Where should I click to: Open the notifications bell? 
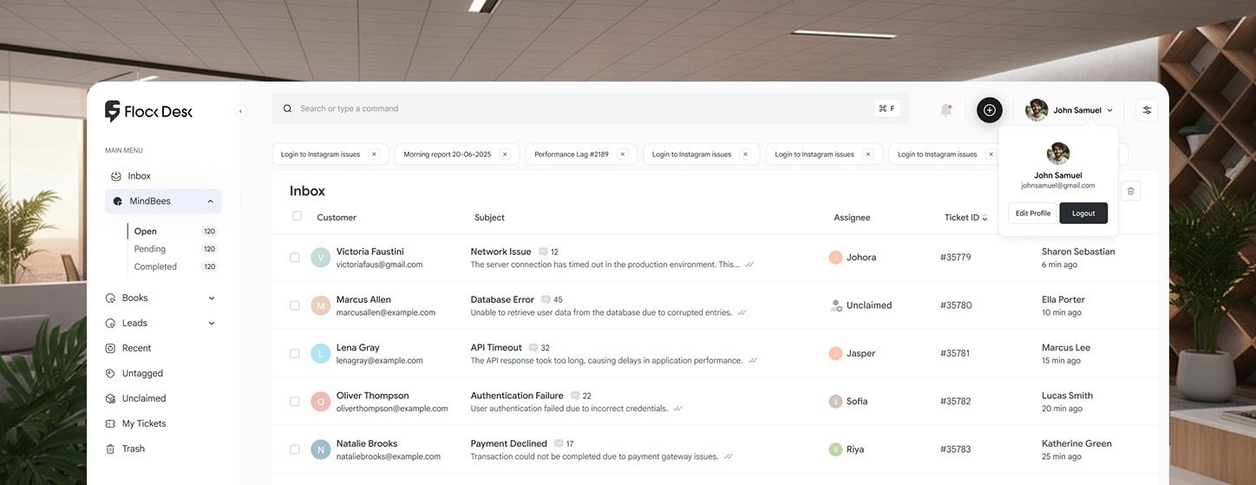(x=946, y=110)
